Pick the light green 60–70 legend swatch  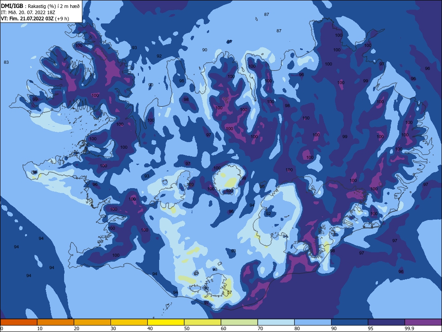(239, 322)
